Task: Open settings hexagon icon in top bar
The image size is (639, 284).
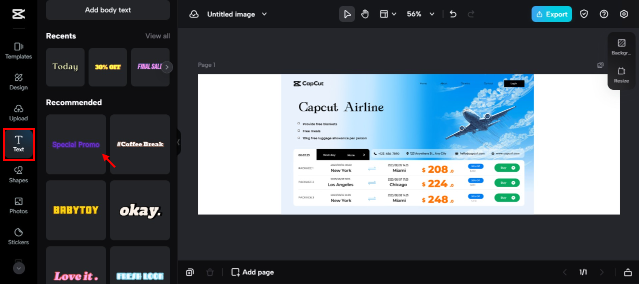Action: click(x=624, y=14)
